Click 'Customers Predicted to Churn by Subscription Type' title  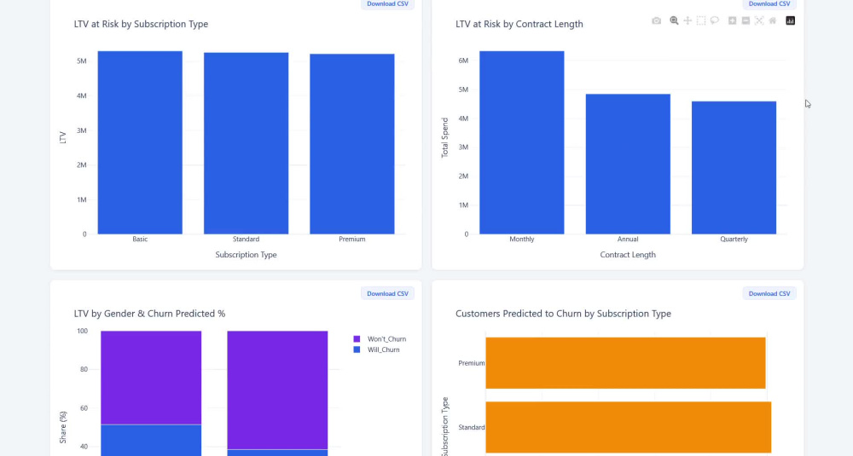point(563,314)
